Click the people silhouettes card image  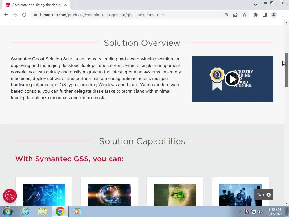(240, 195)
